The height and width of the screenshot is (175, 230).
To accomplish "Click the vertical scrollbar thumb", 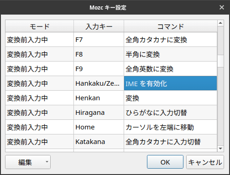I will 220,61.
